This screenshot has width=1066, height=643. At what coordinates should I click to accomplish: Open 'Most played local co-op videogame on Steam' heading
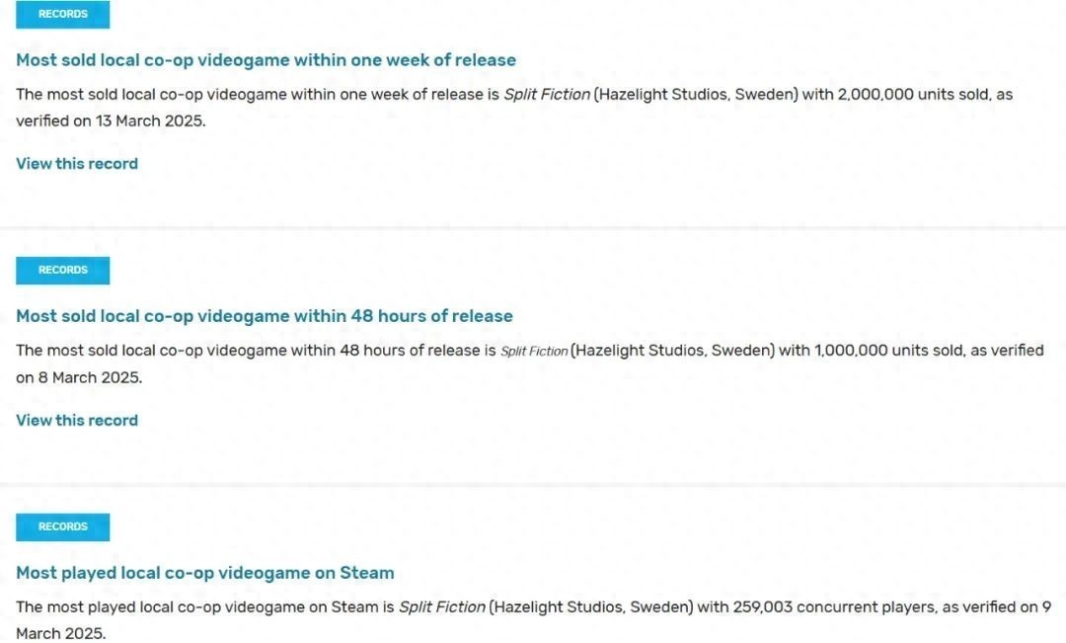pyautogui.click(x=205, y=573)
